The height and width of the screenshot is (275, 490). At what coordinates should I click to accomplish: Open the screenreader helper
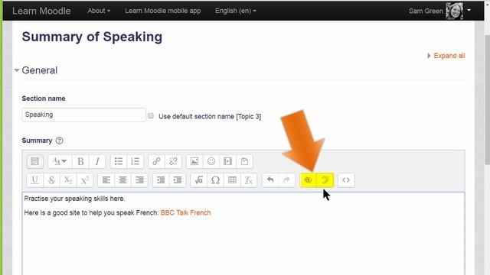[325, 180]
